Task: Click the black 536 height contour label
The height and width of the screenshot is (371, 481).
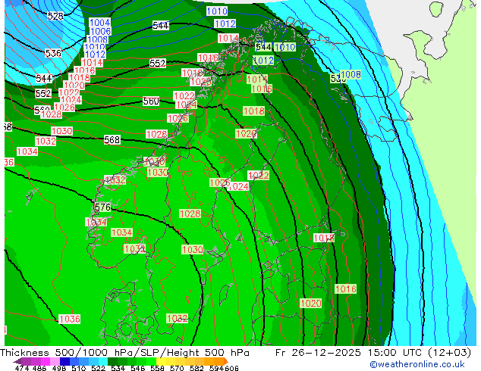Action: [x=53, y=53]
